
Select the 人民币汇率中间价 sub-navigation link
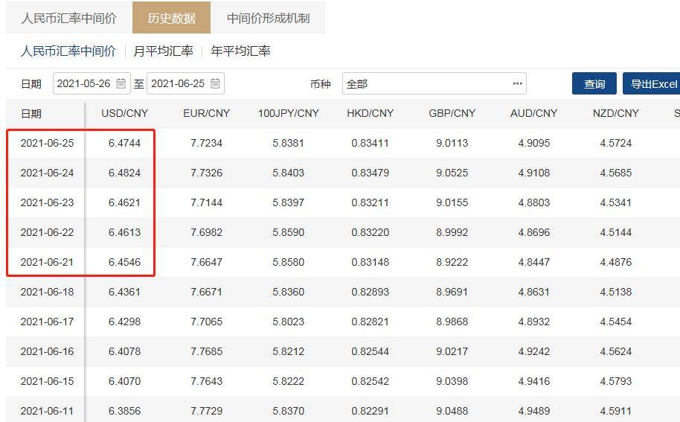click(x=68, y=51)
